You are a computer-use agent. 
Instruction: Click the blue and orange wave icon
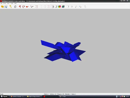point(80,7)
